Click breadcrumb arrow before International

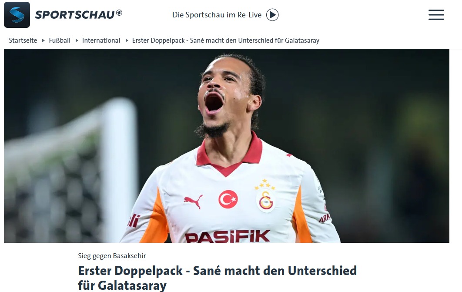pos(77,40)
